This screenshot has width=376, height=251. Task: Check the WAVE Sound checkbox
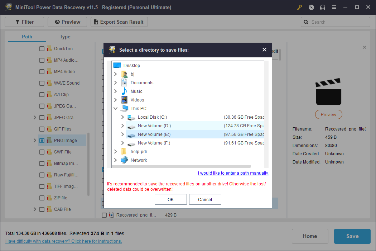[42, 83]
